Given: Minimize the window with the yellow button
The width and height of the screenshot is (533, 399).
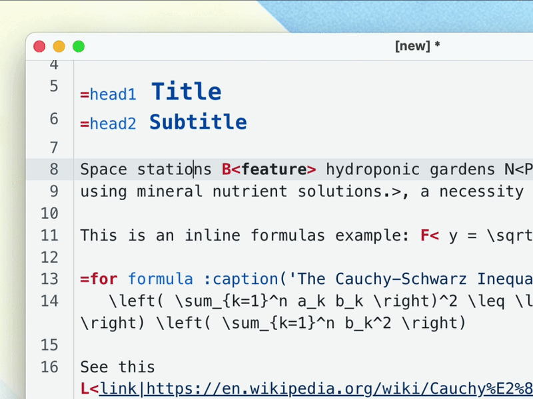Looking at the screenshot, I should point(59,47).
